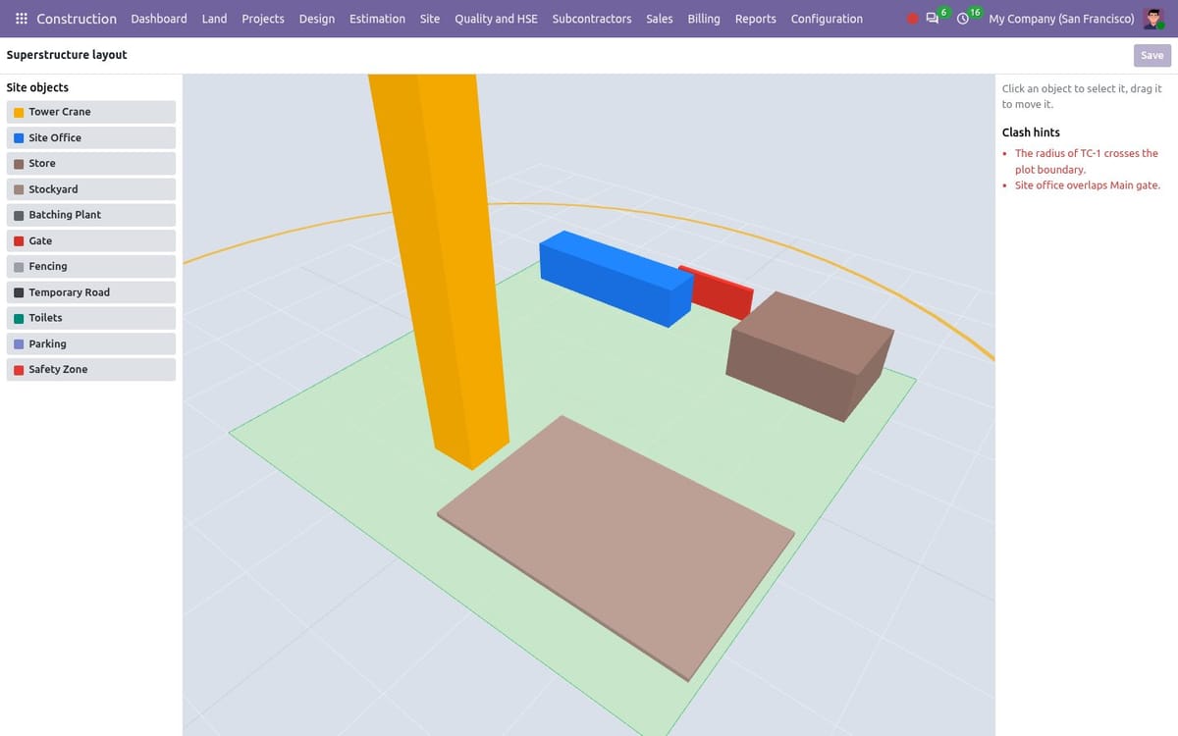Open the Quality and HSE menu

pos(496,19)
